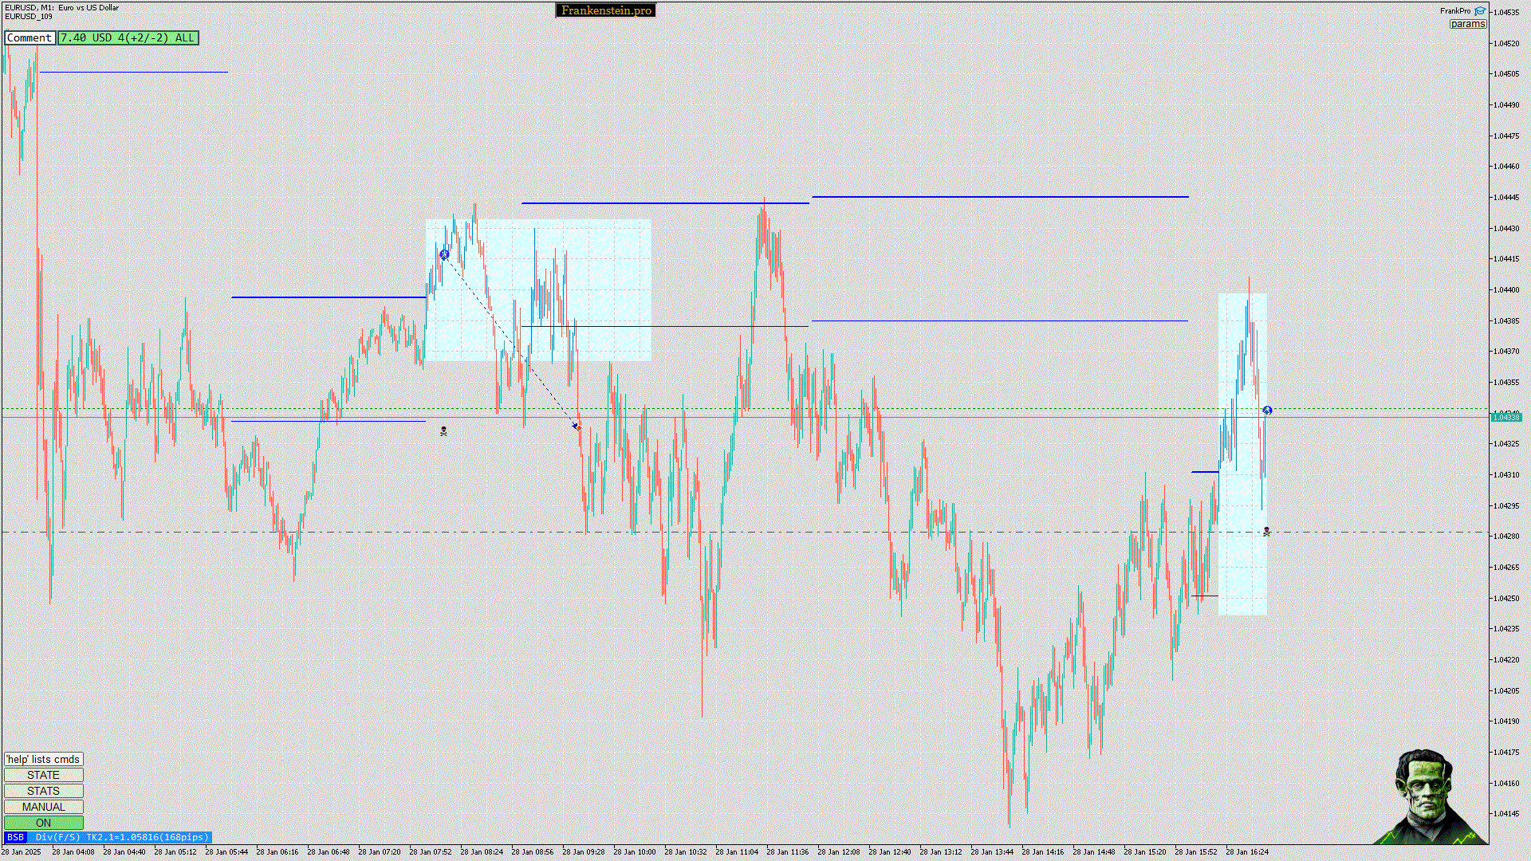
Task: Open the params panel button
Action: point(1467,24)
